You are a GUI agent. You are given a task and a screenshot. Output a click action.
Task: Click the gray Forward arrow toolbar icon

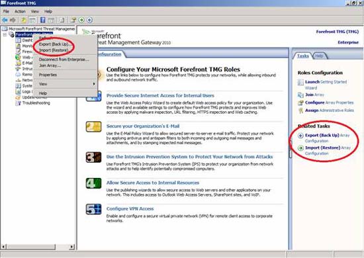pos(13,20)
